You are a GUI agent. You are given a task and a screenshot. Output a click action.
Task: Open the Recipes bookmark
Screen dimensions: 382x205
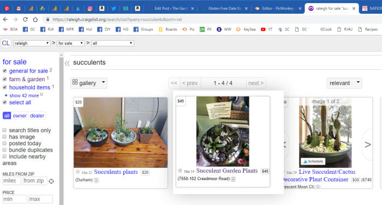pyautogui.click(x=368, y=29)
